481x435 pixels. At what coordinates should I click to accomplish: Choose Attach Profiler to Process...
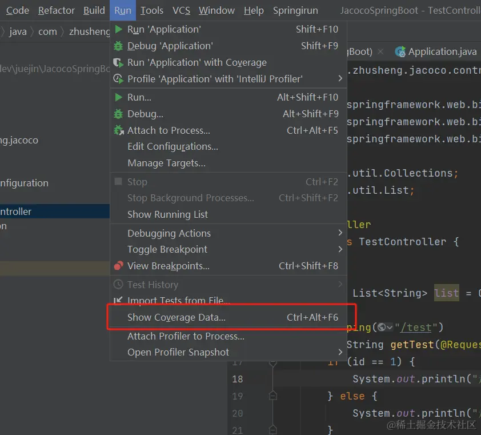[229, 336]
